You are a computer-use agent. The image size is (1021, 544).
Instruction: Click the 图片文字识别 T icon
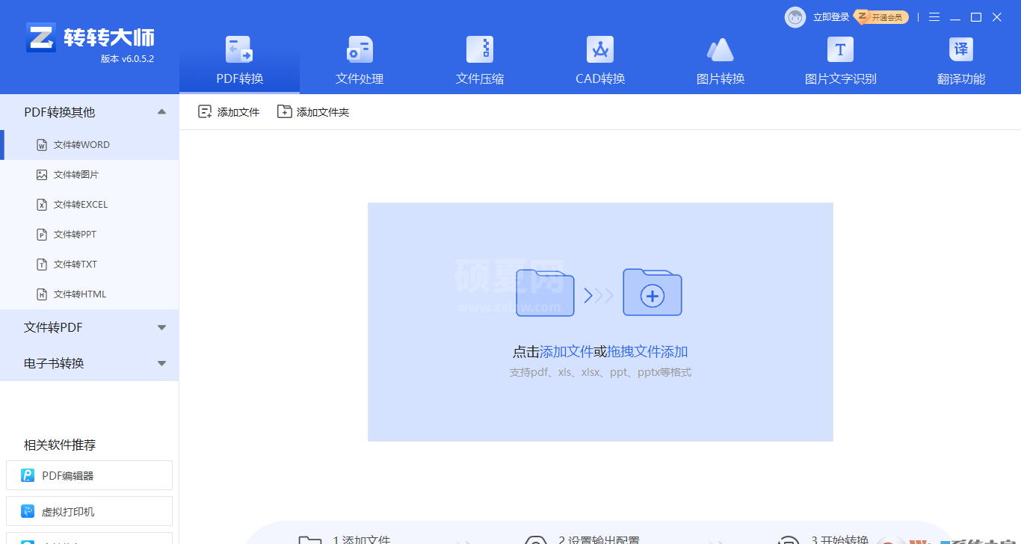840,49
